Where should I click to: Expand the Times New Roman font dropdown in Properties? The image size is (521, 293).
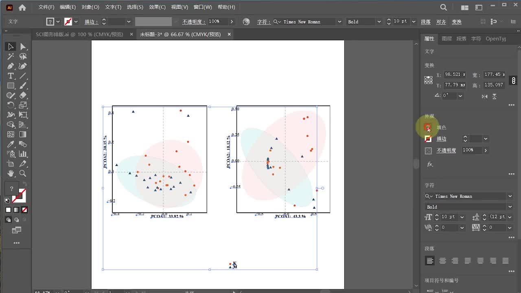click(x=510, y=196)
